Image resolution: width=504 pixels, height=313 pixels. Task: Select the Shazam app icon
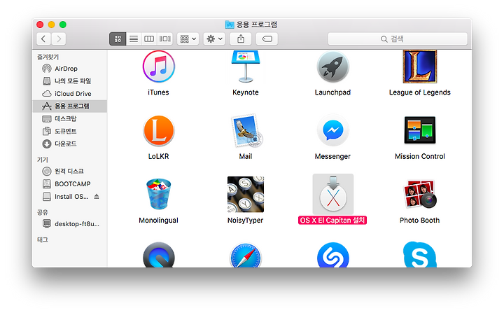pos(333,256)
